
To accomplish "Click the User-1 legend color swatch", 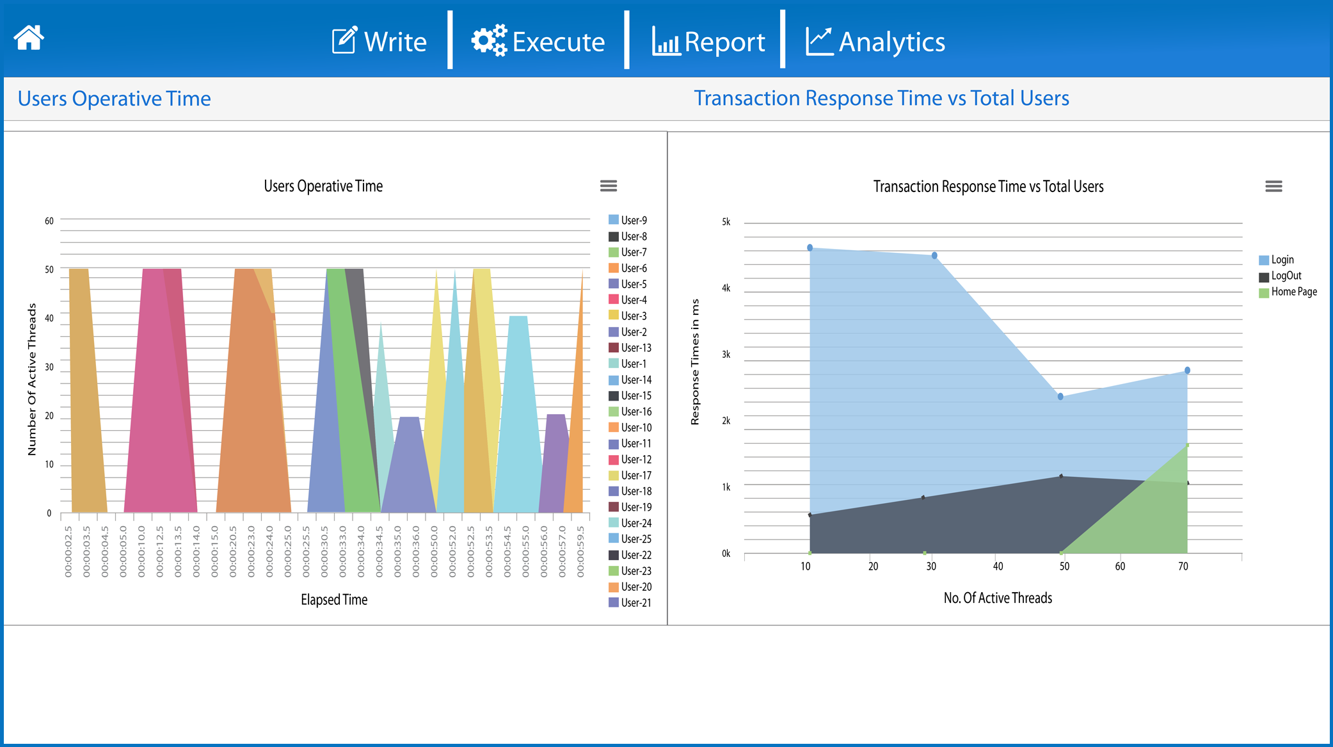I will tap(613, 364).
